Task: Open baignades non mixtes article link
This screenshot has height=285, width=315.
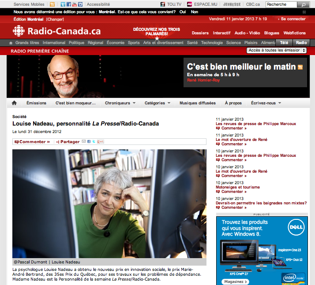Action: click(x=261, y=203)
